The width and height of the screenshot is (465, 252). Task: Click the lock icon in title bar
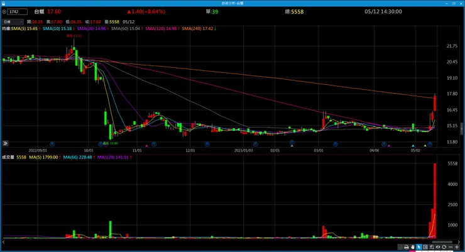click(x=3, y=3)
